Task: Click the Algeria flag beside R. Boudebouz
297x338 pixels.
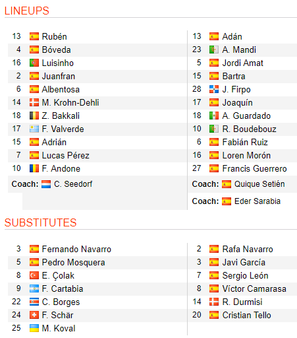Action: click(214, 129)
